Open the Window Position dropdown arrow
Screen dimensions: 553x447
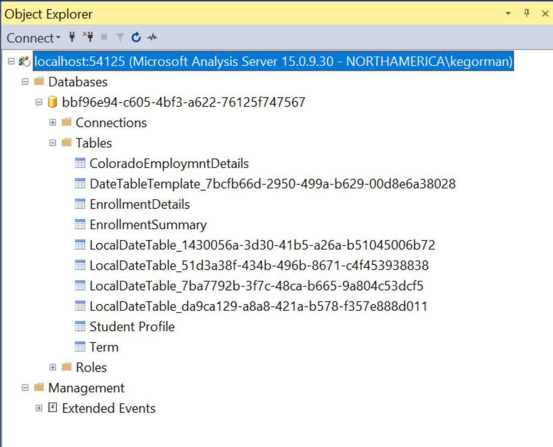click(x=508, y=14)
